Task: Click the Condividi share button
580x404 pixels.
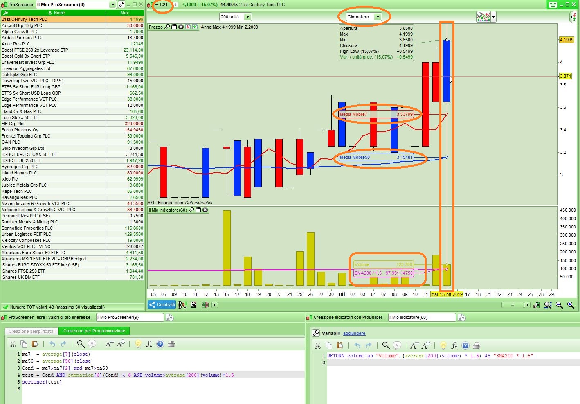Action: (x=162, y=305)
